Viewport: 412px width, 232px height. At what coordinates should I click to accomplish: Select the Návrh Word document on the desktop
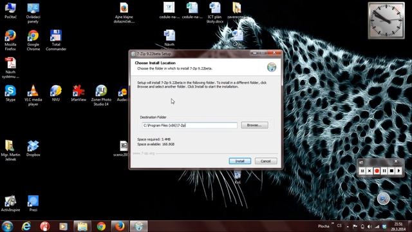coord(169,39)
